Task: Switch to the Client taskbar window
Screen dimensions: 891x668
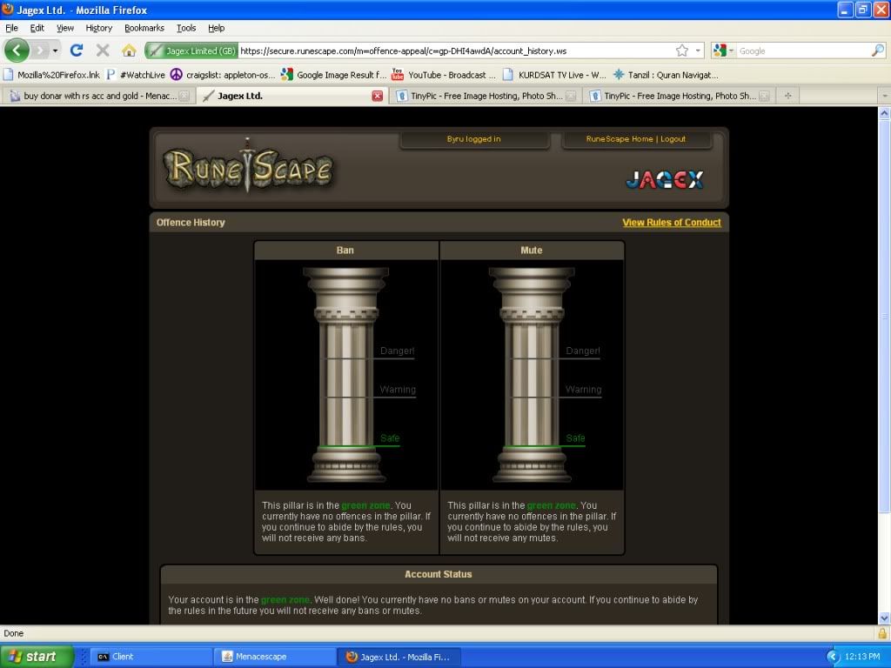Action: [x=151, y=657]
